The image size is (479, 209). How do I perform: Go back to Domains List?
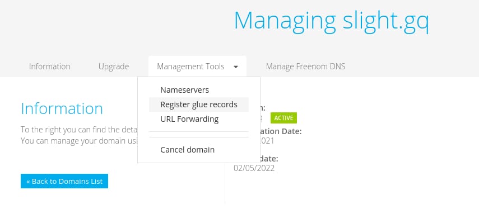(64, 181)
